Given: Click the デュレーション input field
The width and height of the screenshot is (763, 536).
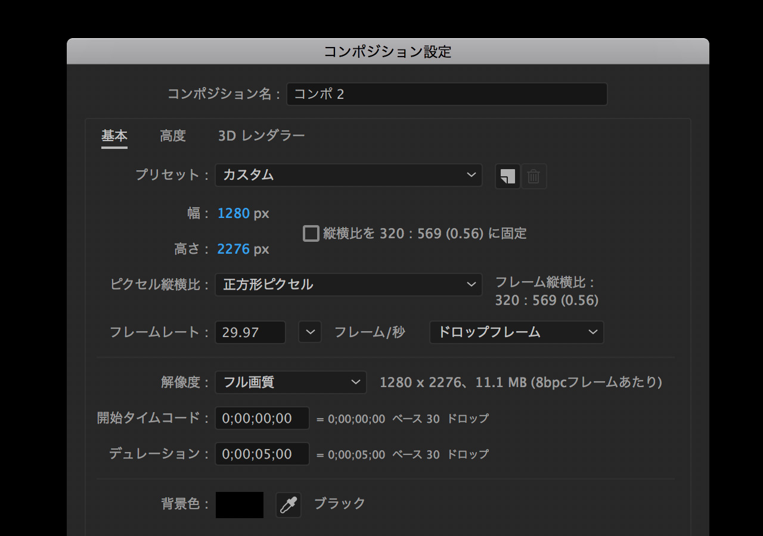Looking at the screenshot, I should click(x=262, y=454).
